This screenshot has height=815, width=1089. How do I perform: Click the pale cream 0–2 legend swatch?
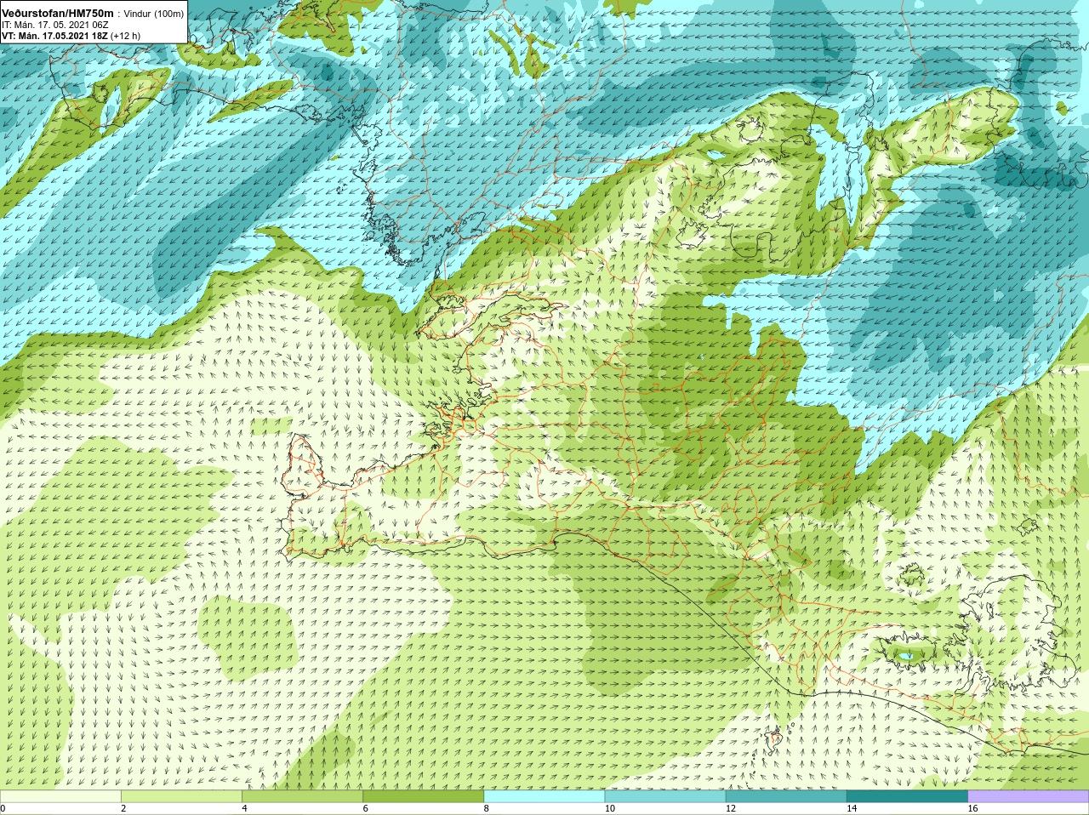pyautogui.click(x=60, y=796)
